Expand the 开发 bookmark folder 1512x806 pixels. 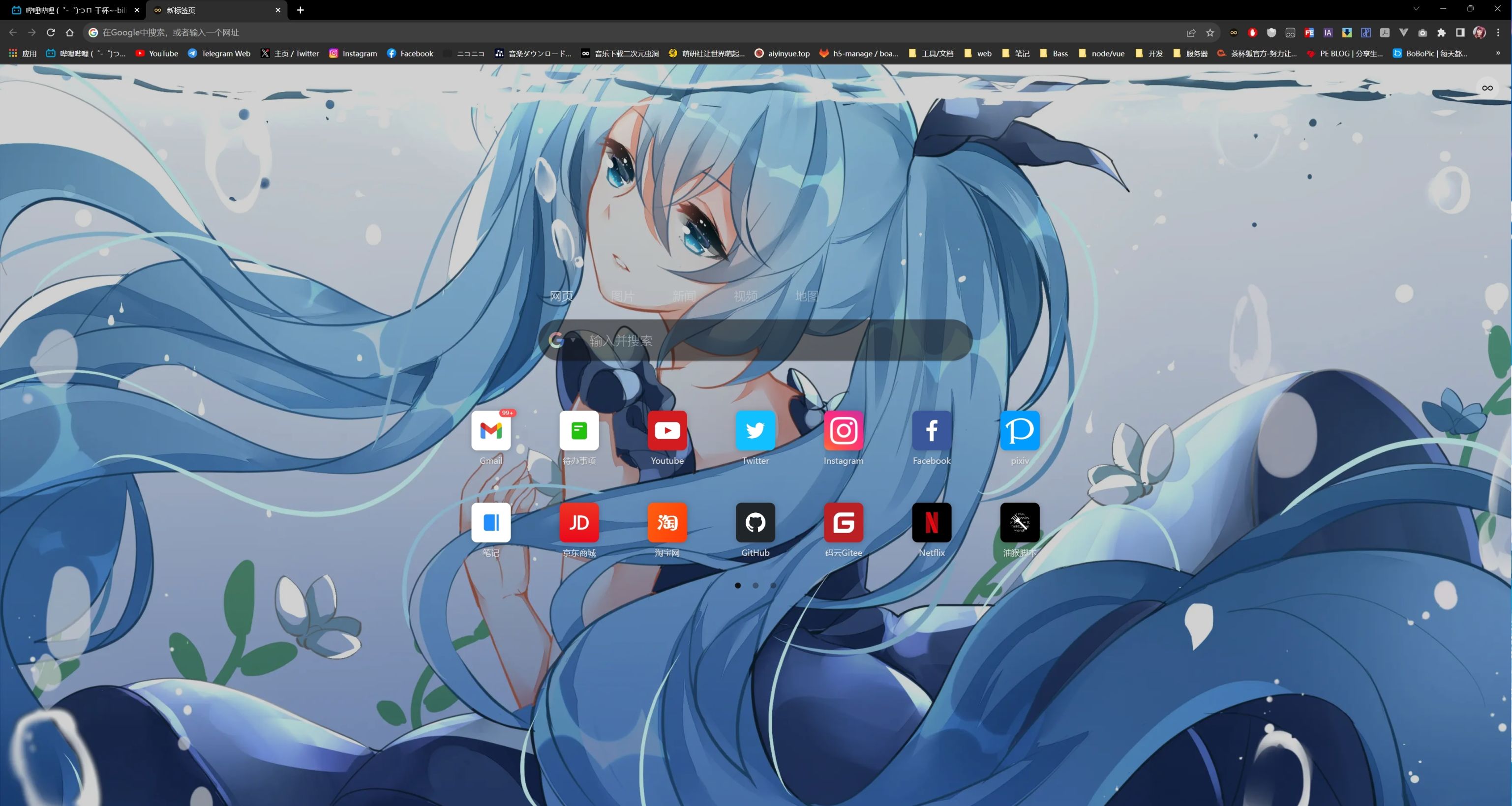pyautogui.click(x=1149, y=54)
